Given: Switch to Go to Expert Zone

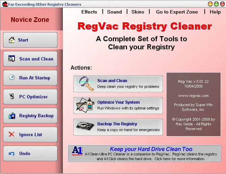Looking at the screenshot, I should click(177, 12).
